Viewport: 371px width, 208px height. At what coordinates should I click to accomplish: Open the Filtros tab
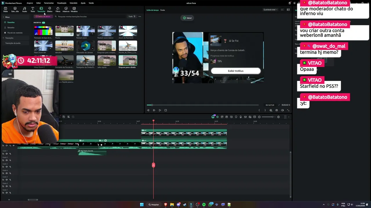[58, 10]
